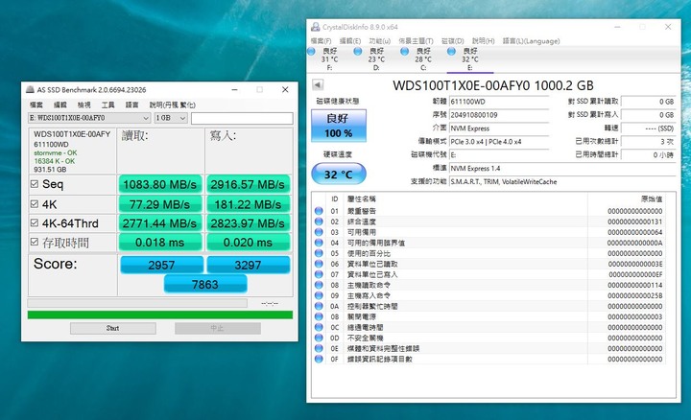Uncheck the 存取時間 access time checkbox
Screen dimensions: 691x420
pyautogui.click(x=35, y=242)
